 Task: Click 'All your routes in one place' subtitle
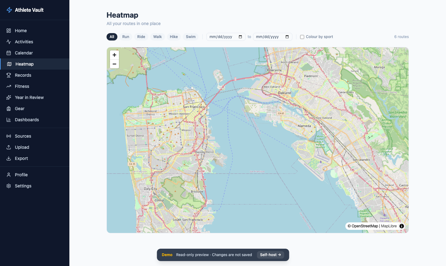point(133,24)
